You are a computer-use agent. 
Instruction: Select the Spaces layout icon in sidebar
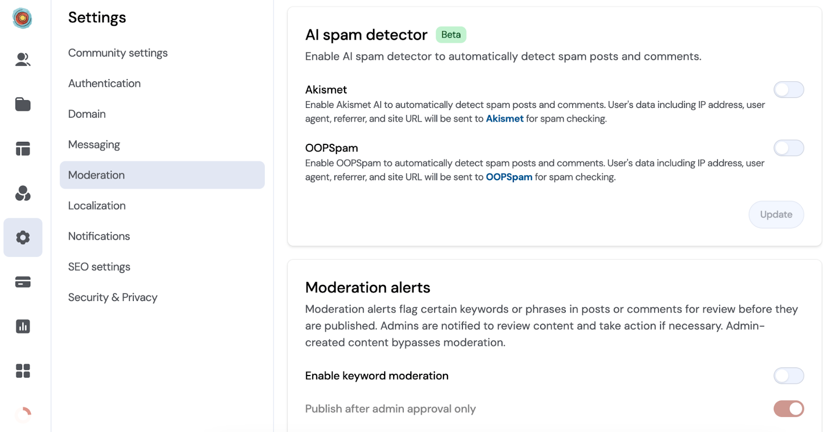pyautogui.click(x=23, y=148)
